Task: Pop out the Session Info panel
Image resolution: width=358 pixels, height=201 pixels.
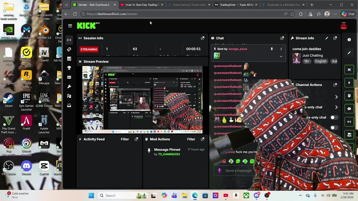Action: point(202,38)
